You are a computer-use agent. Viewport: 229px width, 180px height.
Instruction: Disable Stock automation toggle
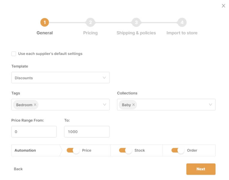click(125, 150)
